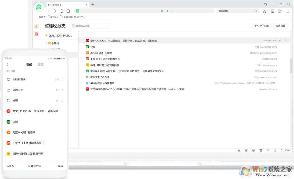This screenshot has width=294, height=179.
Task: Mute audio via the speaker status icon
Action: pyautogui.click(x=268, y=150)
